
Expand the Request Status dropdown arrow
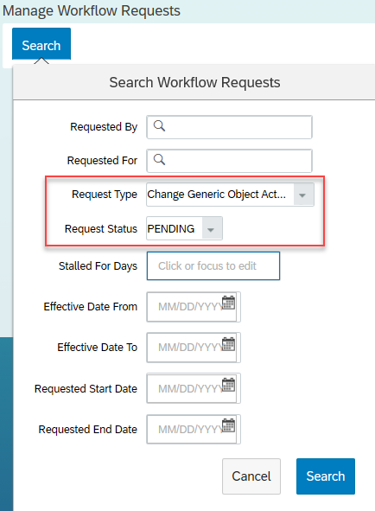tap(212, 228)
